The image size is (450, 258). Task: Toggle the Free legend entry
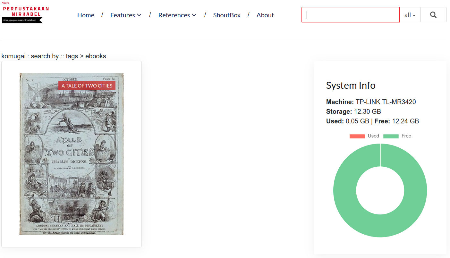tap(397, 136)
